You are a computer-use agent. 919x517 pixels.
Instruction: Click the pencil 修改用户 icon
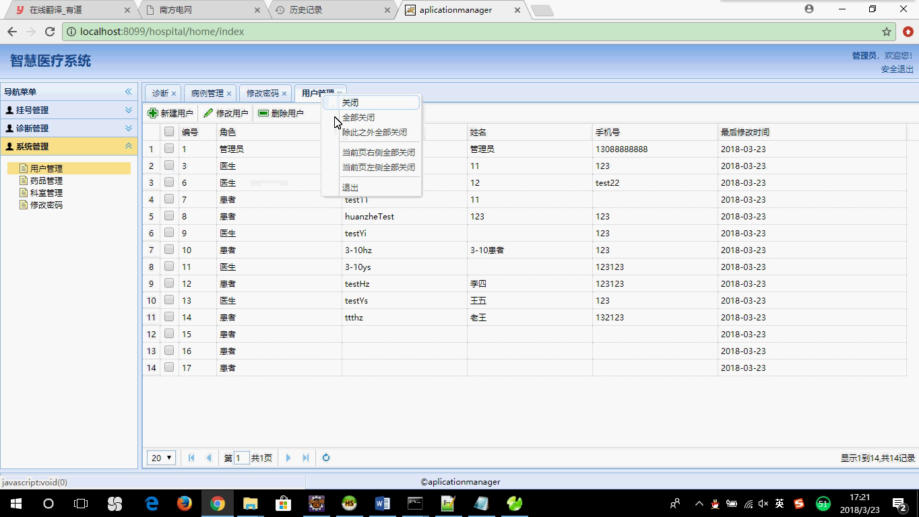(x=208, y=113)
